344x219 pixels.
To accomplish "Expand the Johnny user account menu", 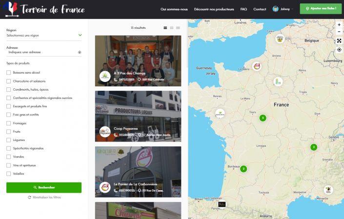I will pyautogui.click(x=283, y=9).
